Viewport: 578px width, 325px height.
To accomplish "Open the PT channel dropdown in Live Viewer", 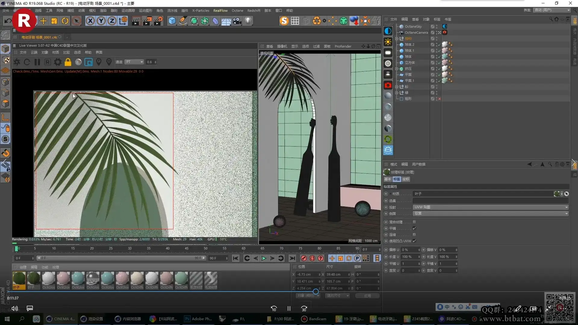I will 134,62.
